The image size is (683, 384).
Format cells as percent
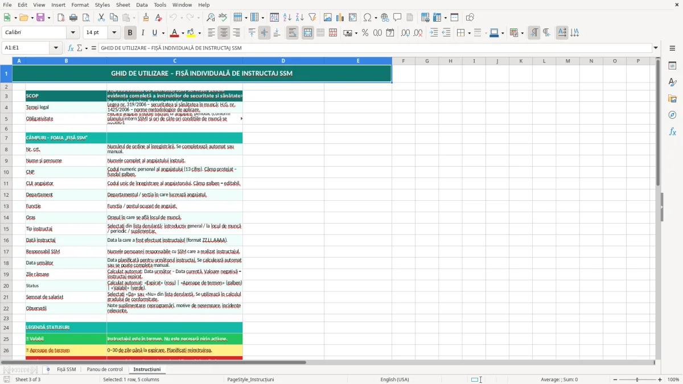365,33
